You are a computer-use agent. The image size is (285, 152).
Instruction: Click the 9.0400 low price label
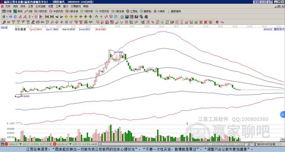pos(25,96)
